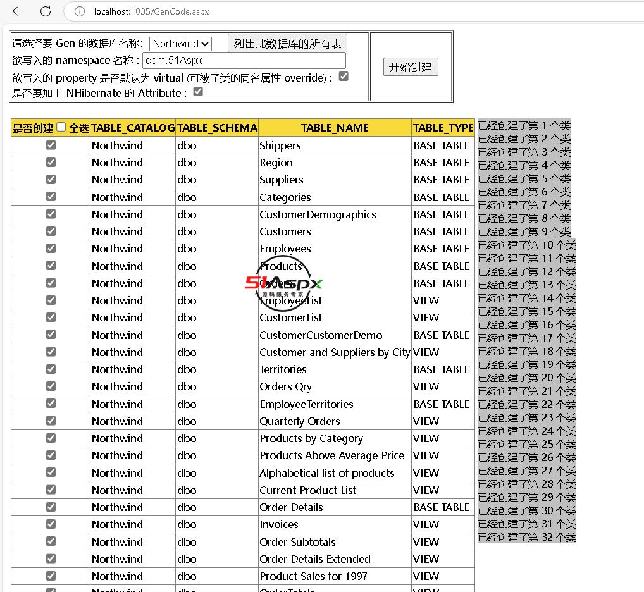Image resolution: width=644 pixels, height=592 pixels.
Task: Click the 是否创建 header label
Action: tap(33, 128)
